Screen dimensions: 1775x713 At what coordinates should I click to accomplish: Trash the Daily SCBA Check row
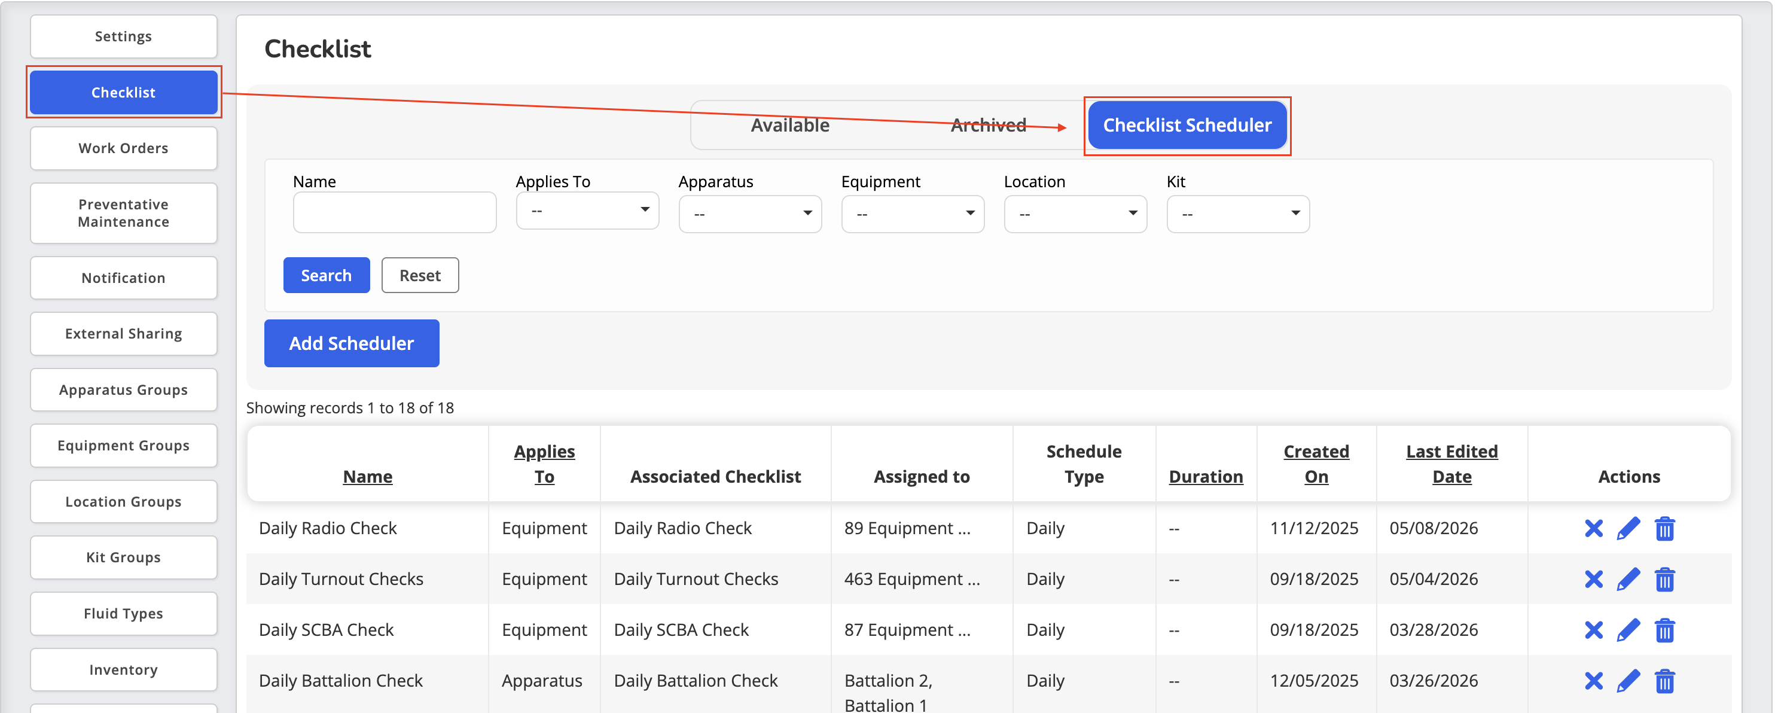1665,630
